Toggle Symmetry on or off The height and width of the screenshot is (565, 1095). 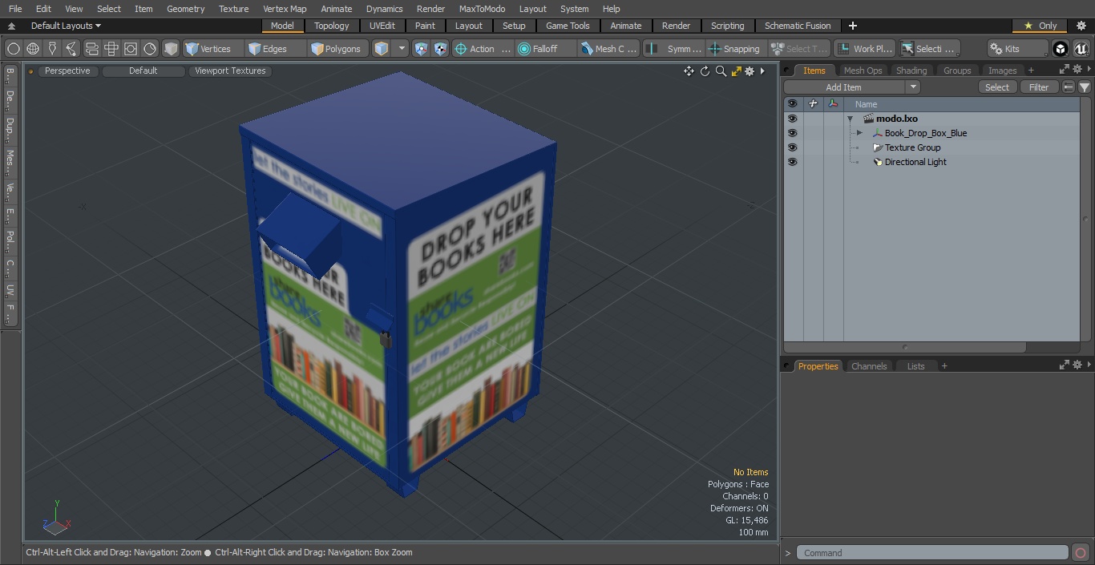pyautogui.click(x=675, y=49)
